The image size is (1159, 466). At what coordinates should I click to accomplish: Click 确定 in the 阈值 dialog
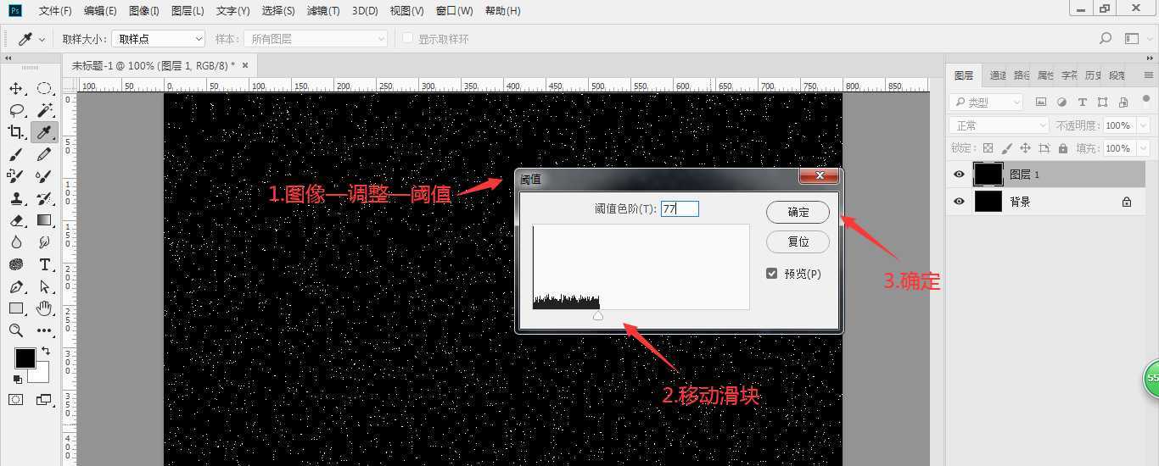coord(798,212)
